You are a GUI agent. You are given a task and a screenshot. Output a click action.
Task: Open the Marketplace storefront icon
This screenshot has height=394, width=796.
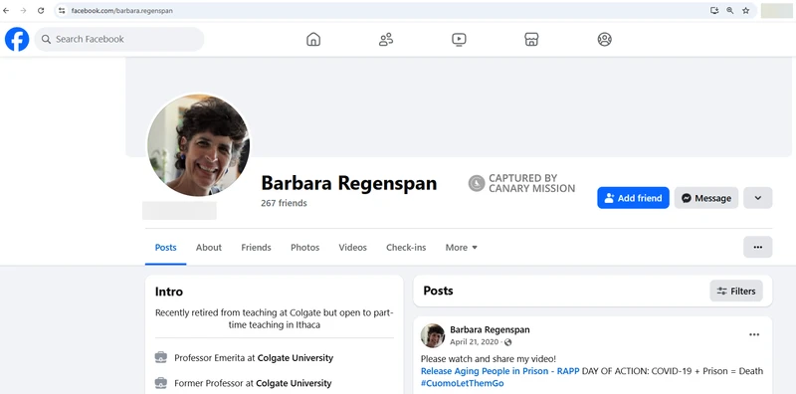pos(531,39)
